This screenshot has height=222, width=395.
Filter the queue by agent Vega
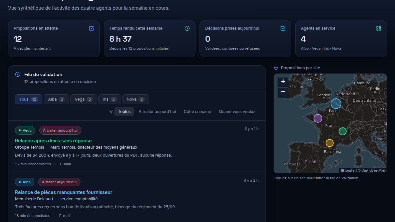pyautogui.click(x=83, y=99)
